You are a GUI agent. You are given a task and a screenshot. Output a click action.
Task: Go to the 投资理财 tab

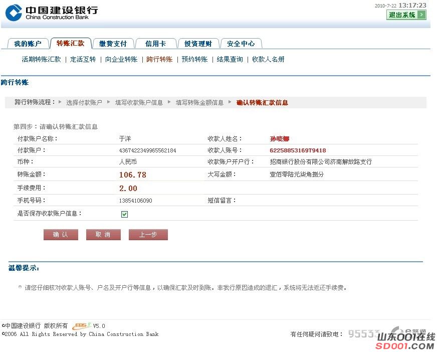pyautogui.click(x=198, y=44)
